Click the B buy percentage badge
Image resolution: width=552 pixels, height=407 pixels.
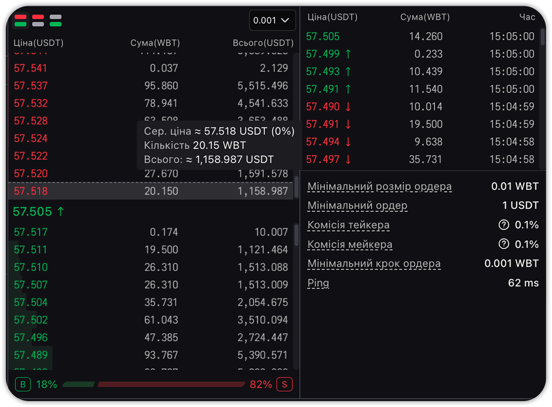coord(23,384)
